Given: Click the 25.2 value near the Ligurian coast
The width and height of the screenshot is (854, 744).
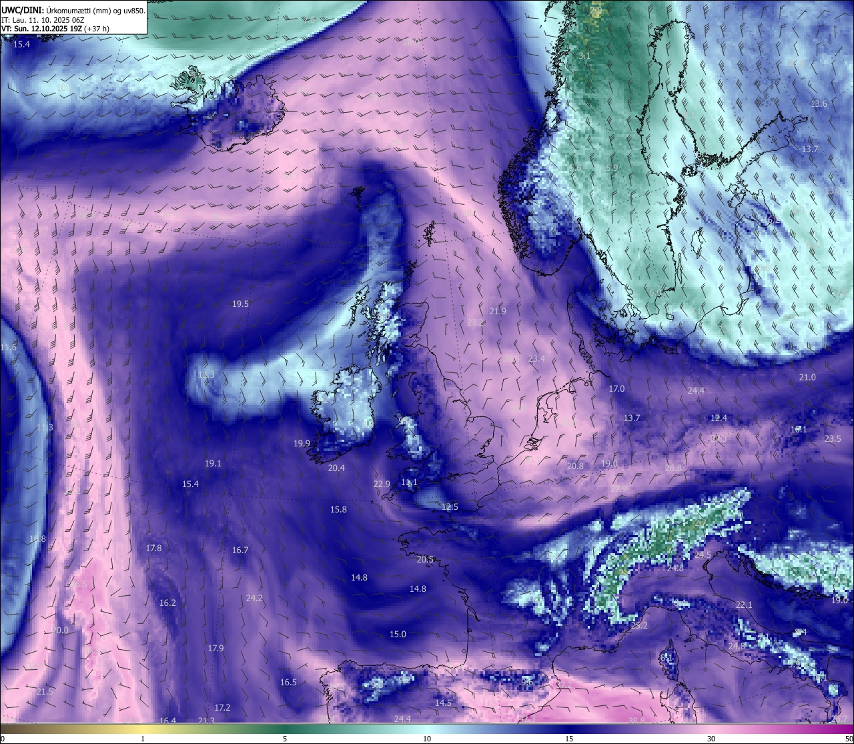Looking at the screenshot, I should click(639, 625).
